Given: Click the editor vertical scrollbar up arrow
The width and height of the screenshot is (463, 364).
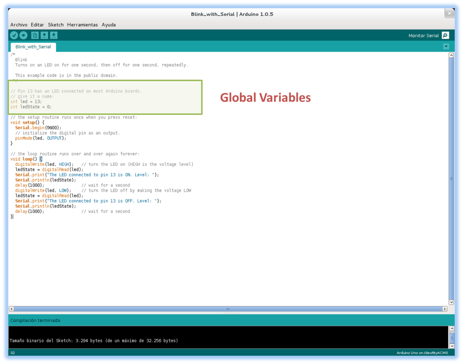Looking at the screenshot, I should (451, 55).
